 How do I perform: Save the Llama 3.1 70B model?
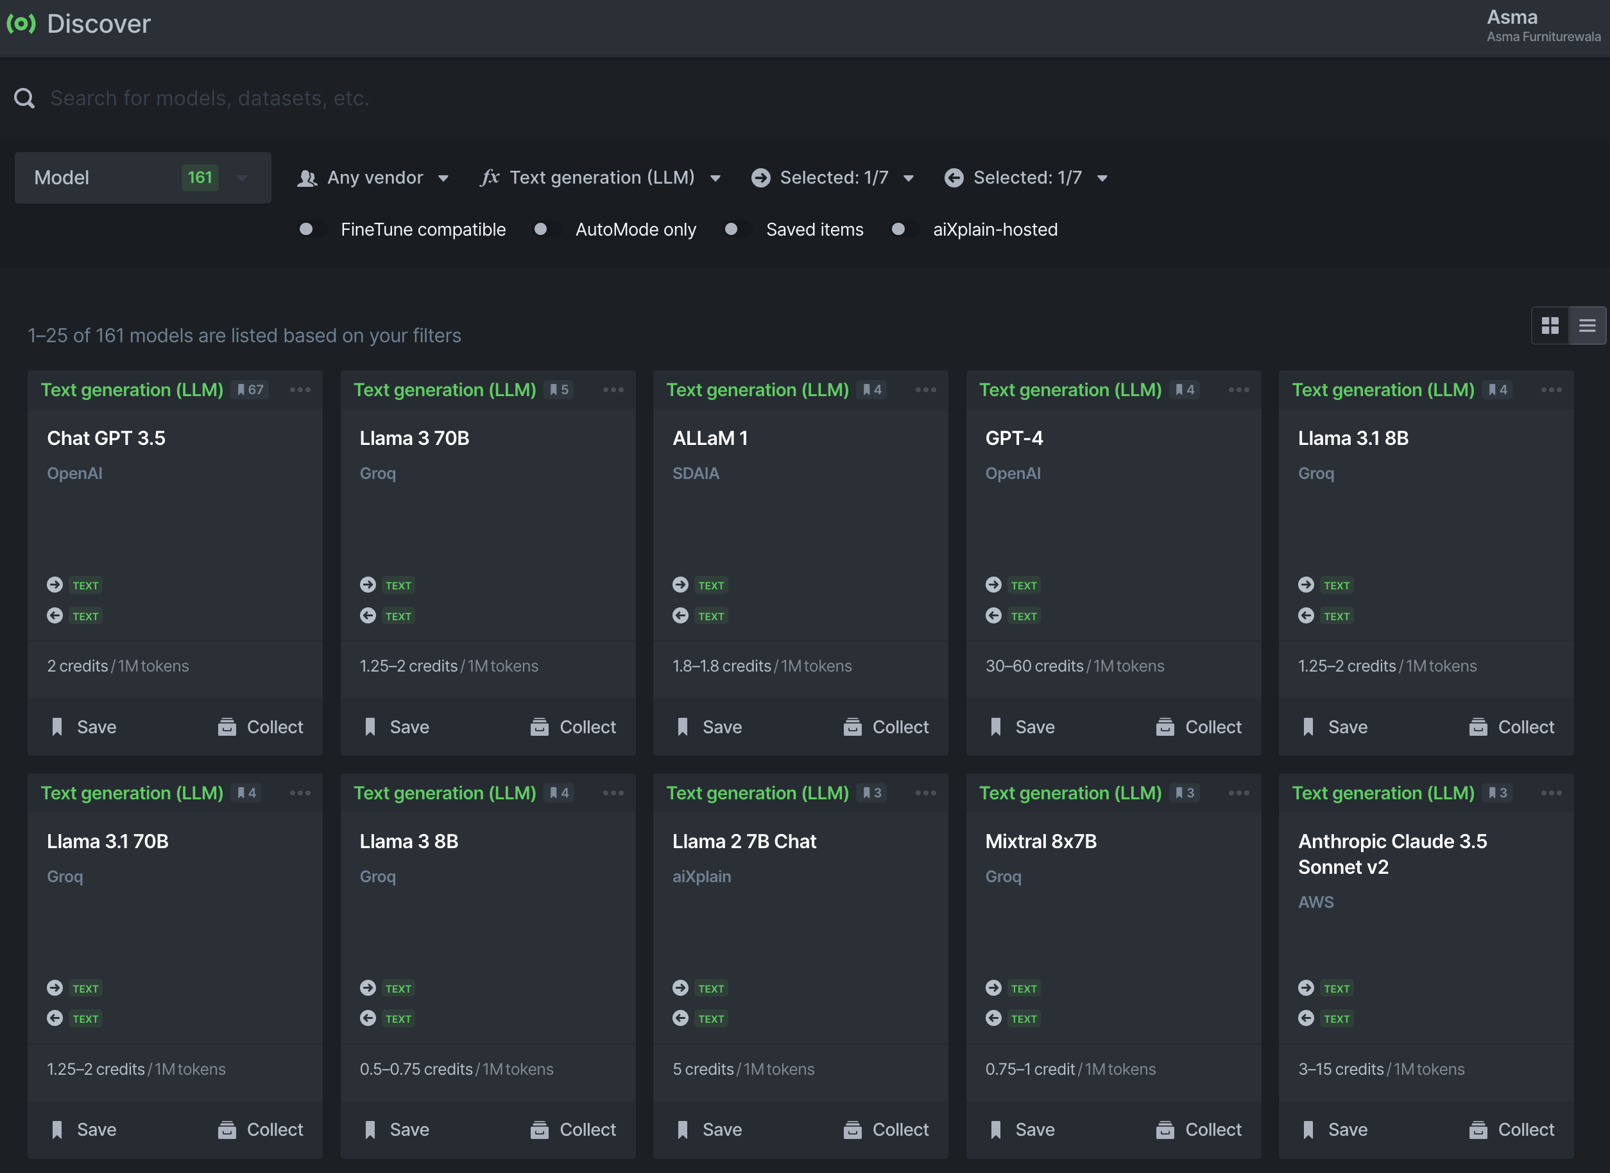pyautogui.click(x=84, y=1130)
